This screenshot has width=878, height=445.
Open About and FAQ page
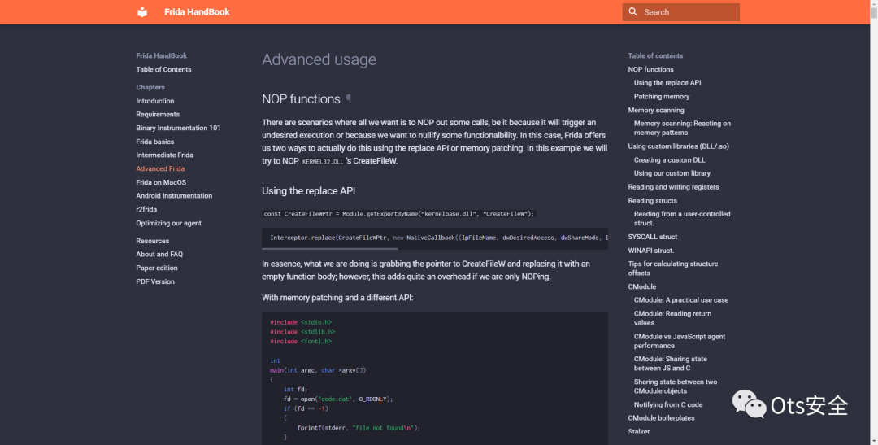[x=159, y=255]
